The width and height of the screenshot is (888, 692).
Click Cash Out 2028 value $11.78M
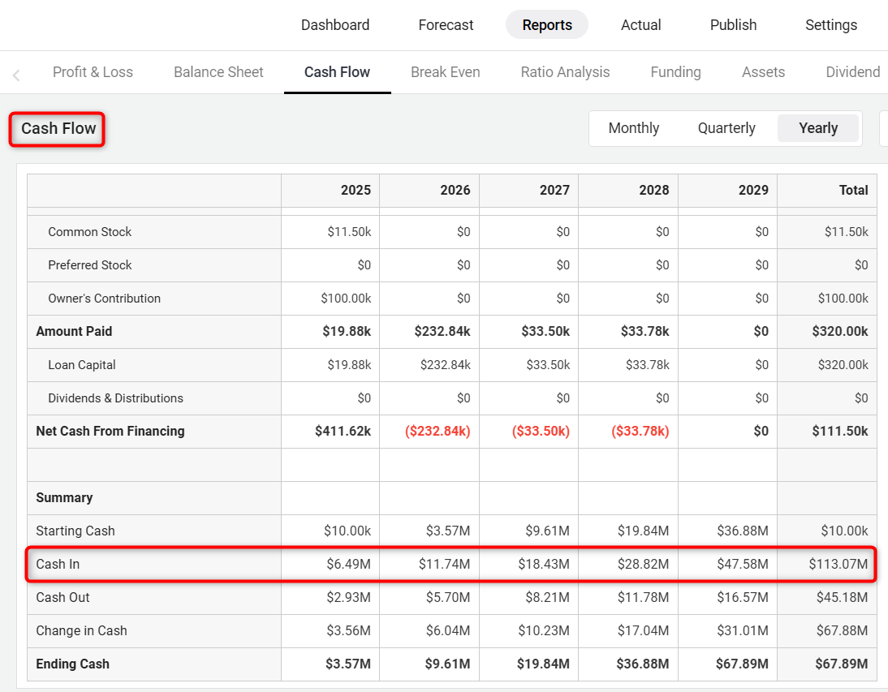(x=644, y=598)
